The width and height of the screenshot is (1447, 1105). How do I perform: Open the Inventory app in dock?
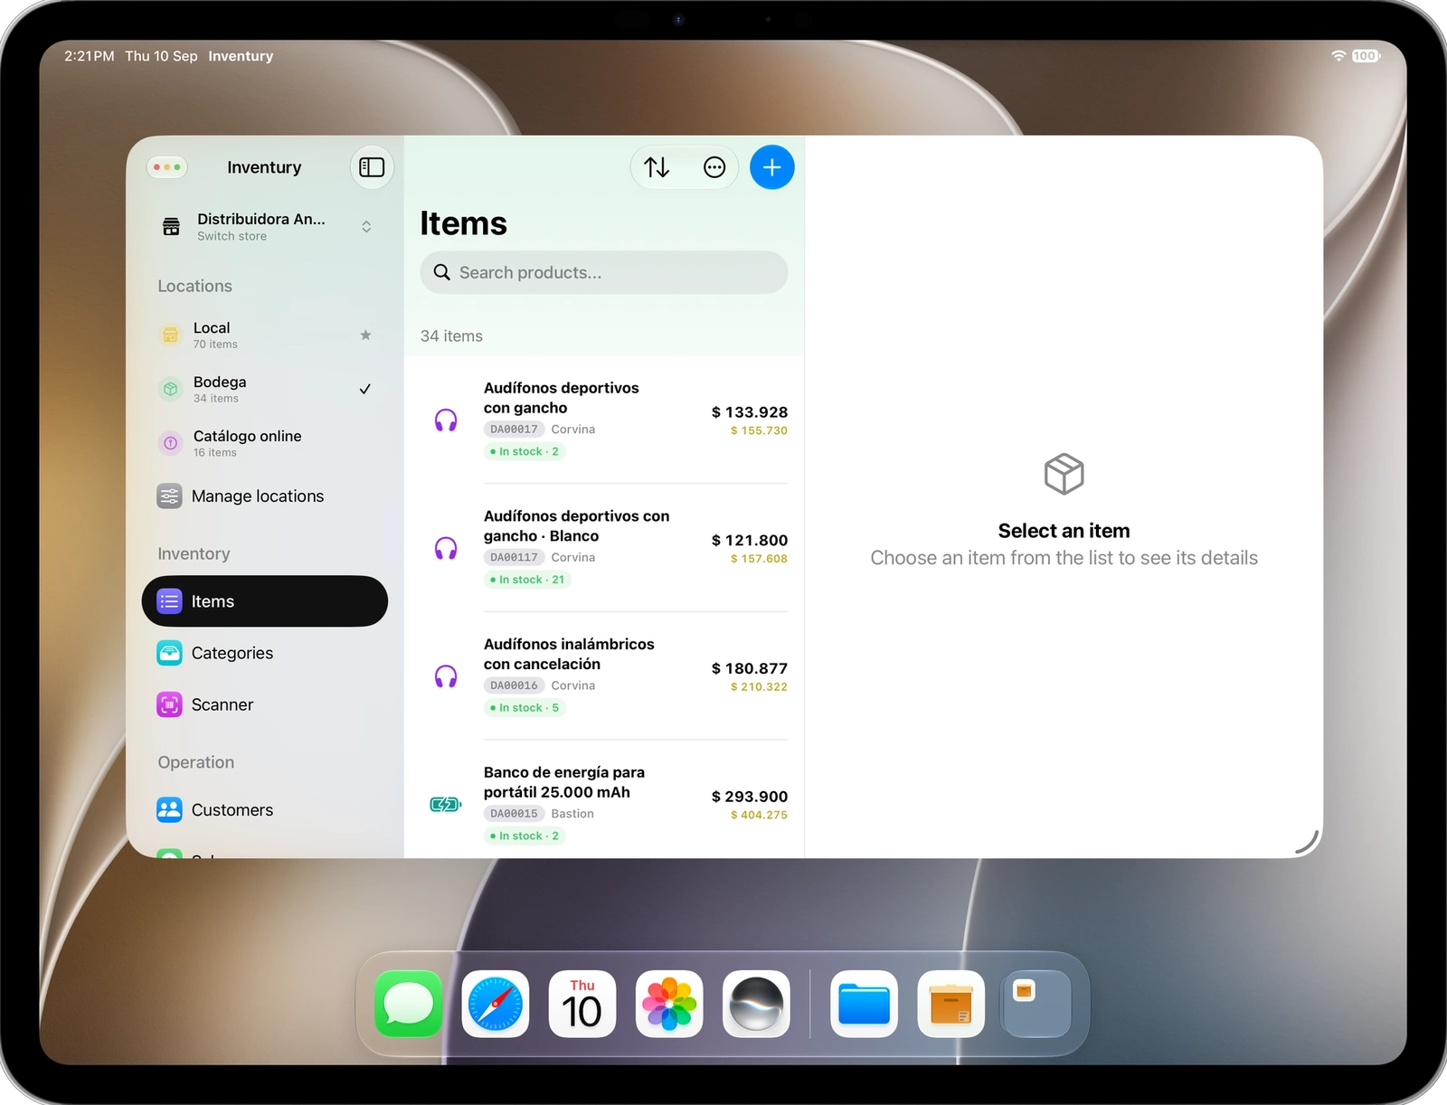[950, 1004]
